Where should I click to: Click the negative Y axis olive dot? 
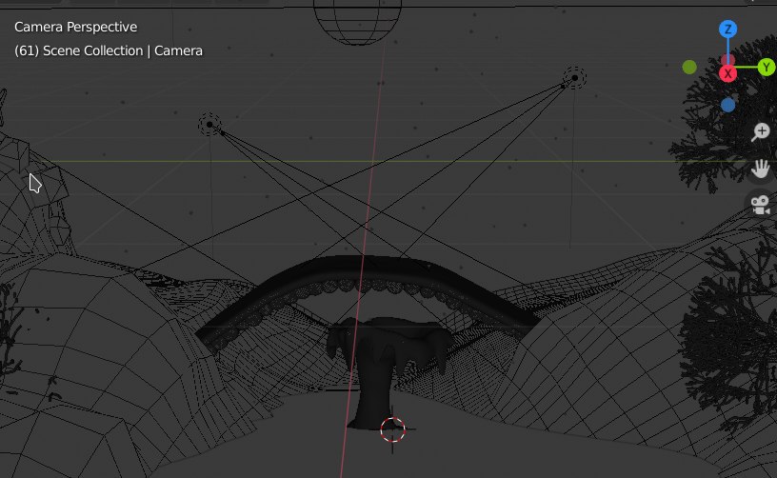(689, 67)
